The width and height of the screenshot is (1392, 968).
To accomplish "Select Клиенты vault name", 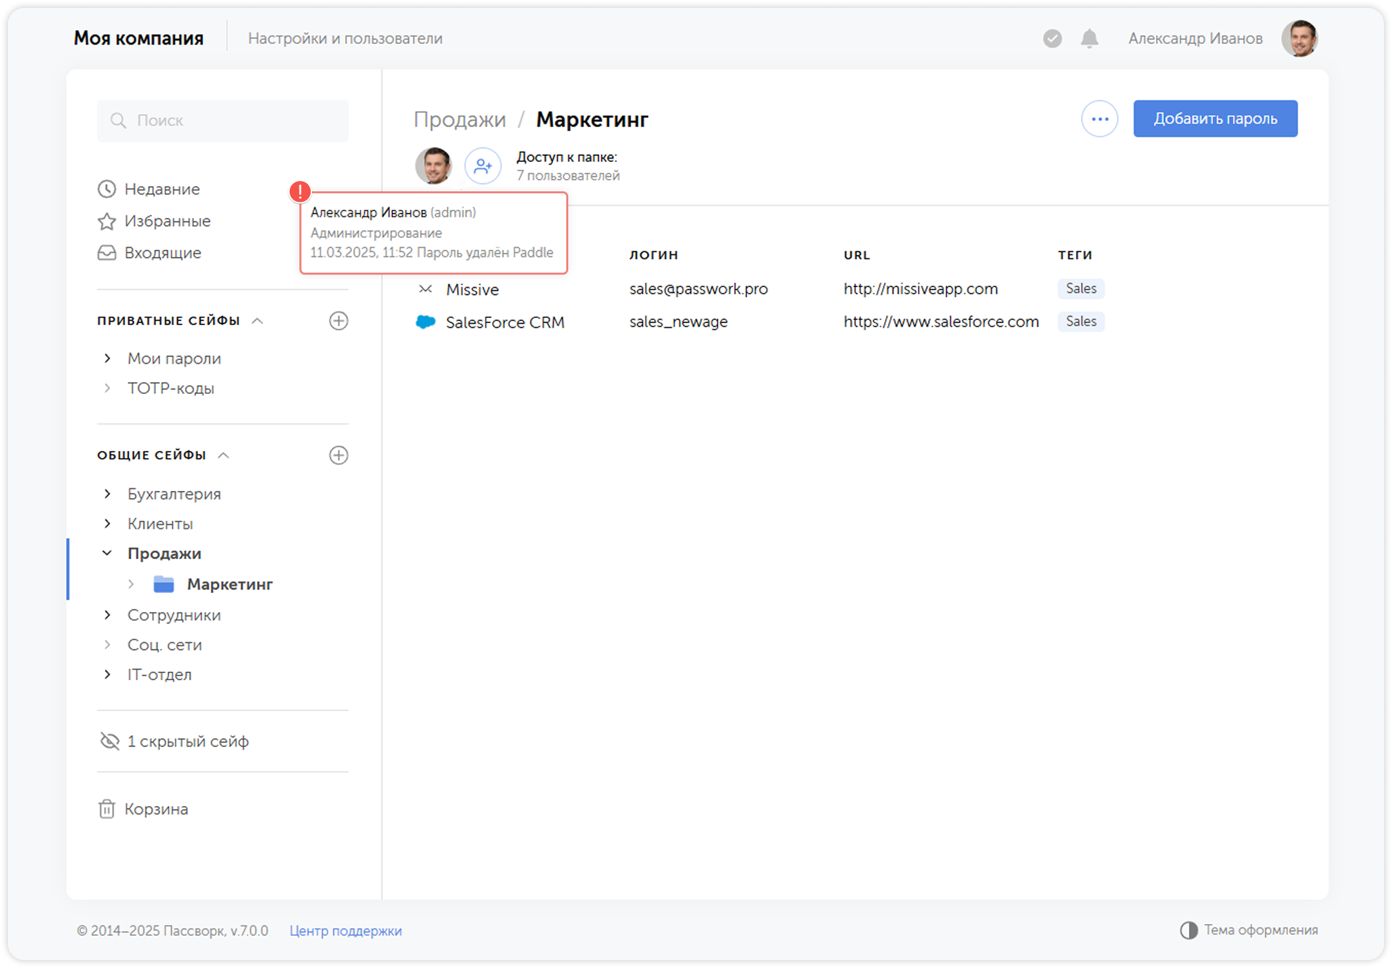I will (x=160, y=524).
